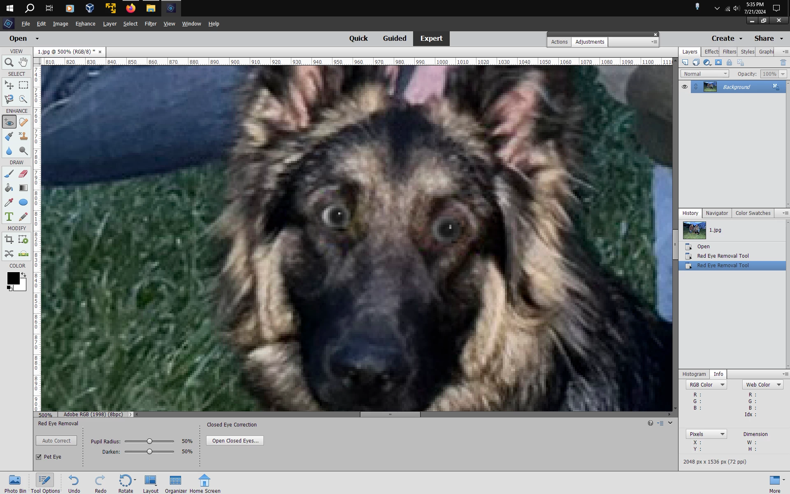Click Open Closed Eyes button
790x494 pixels.
tap(235, 441)
